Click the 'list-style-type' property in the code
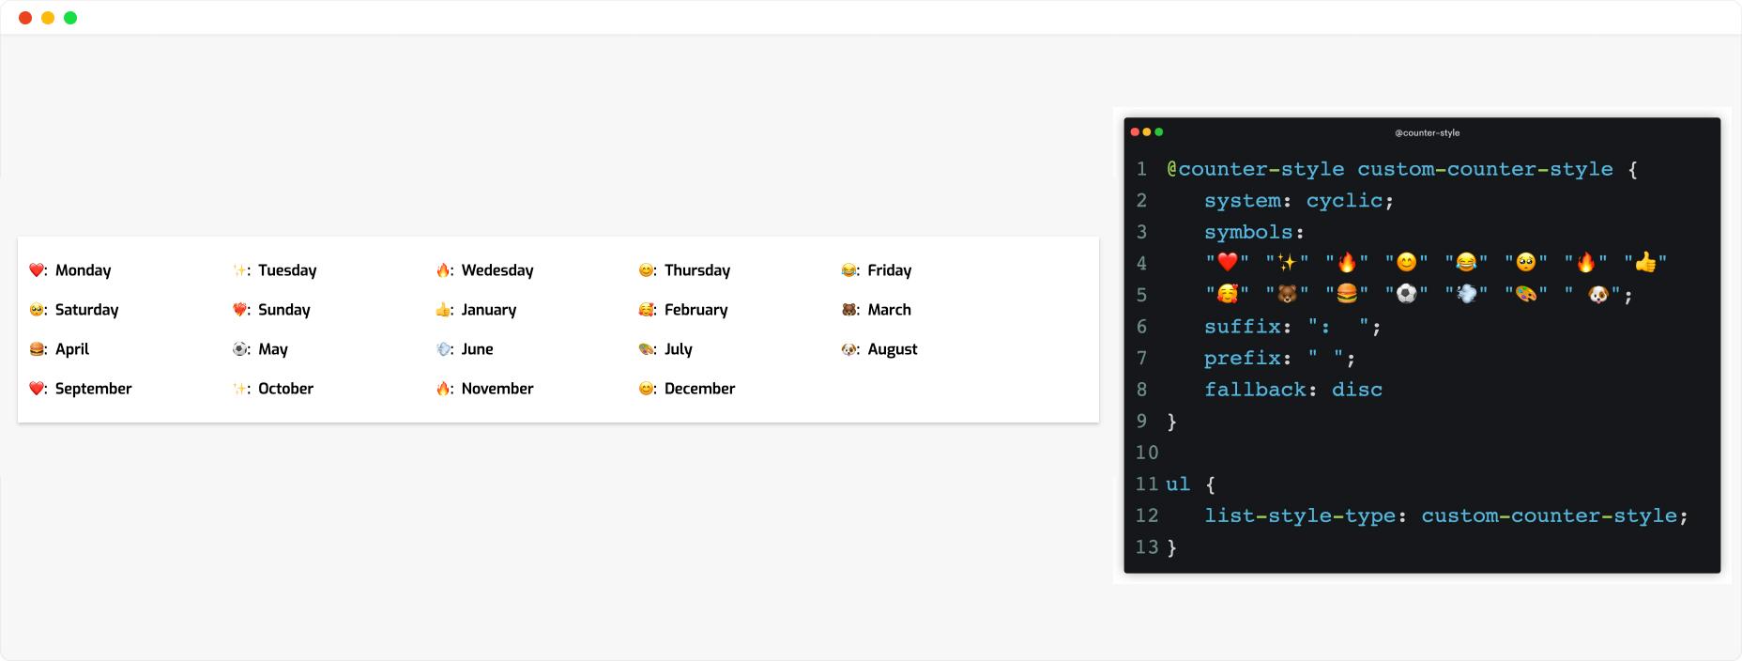This screenshot has width=1742, height=661. click(1300, 515)
